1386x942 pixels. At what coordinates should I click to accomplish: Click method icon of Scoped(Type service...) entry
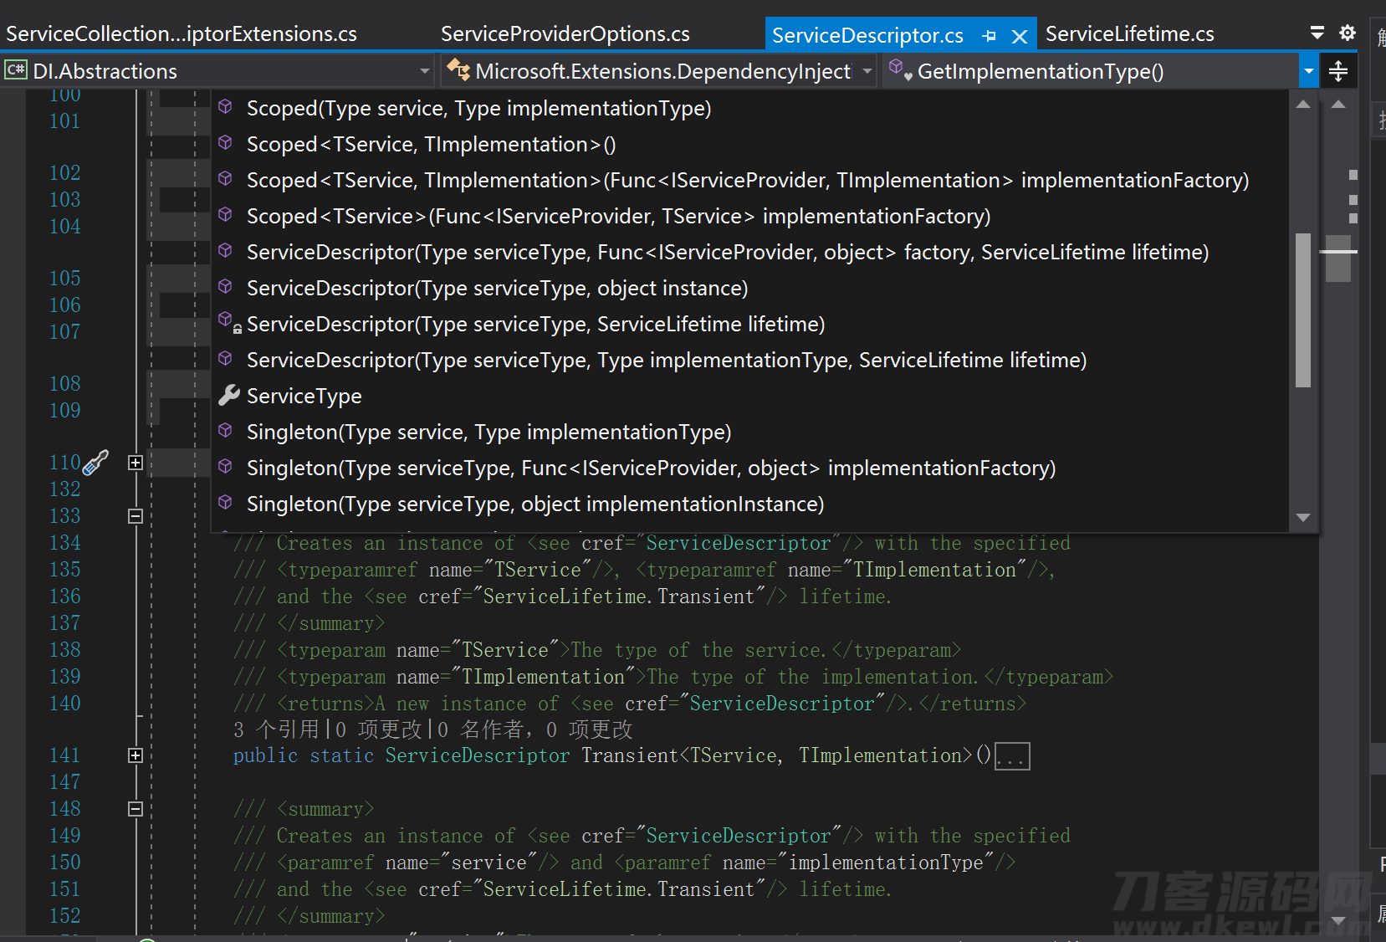coord(225,106)
